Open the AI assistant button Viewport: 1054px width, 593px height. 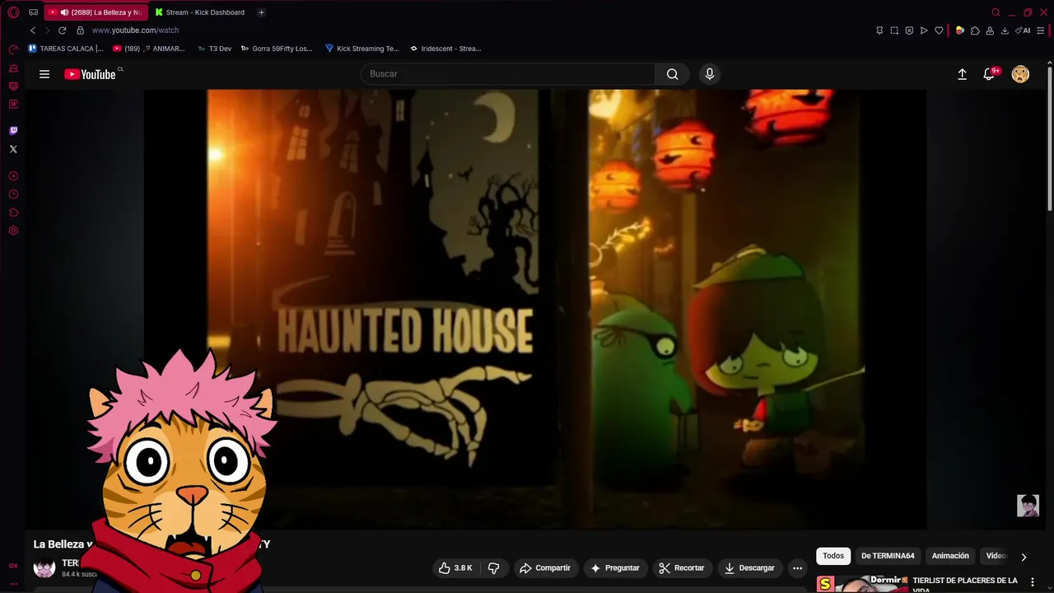1024,30
